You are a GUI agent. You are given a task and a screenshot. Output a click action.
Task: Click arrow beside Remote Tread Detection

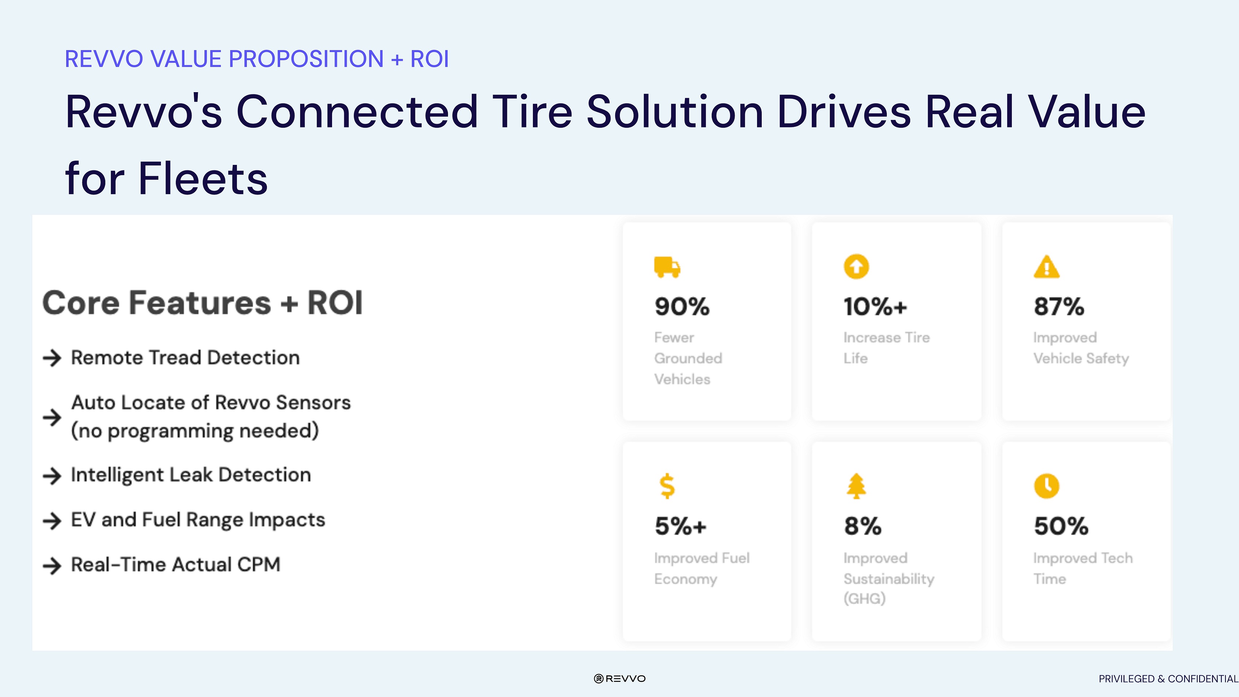[52, 358]
